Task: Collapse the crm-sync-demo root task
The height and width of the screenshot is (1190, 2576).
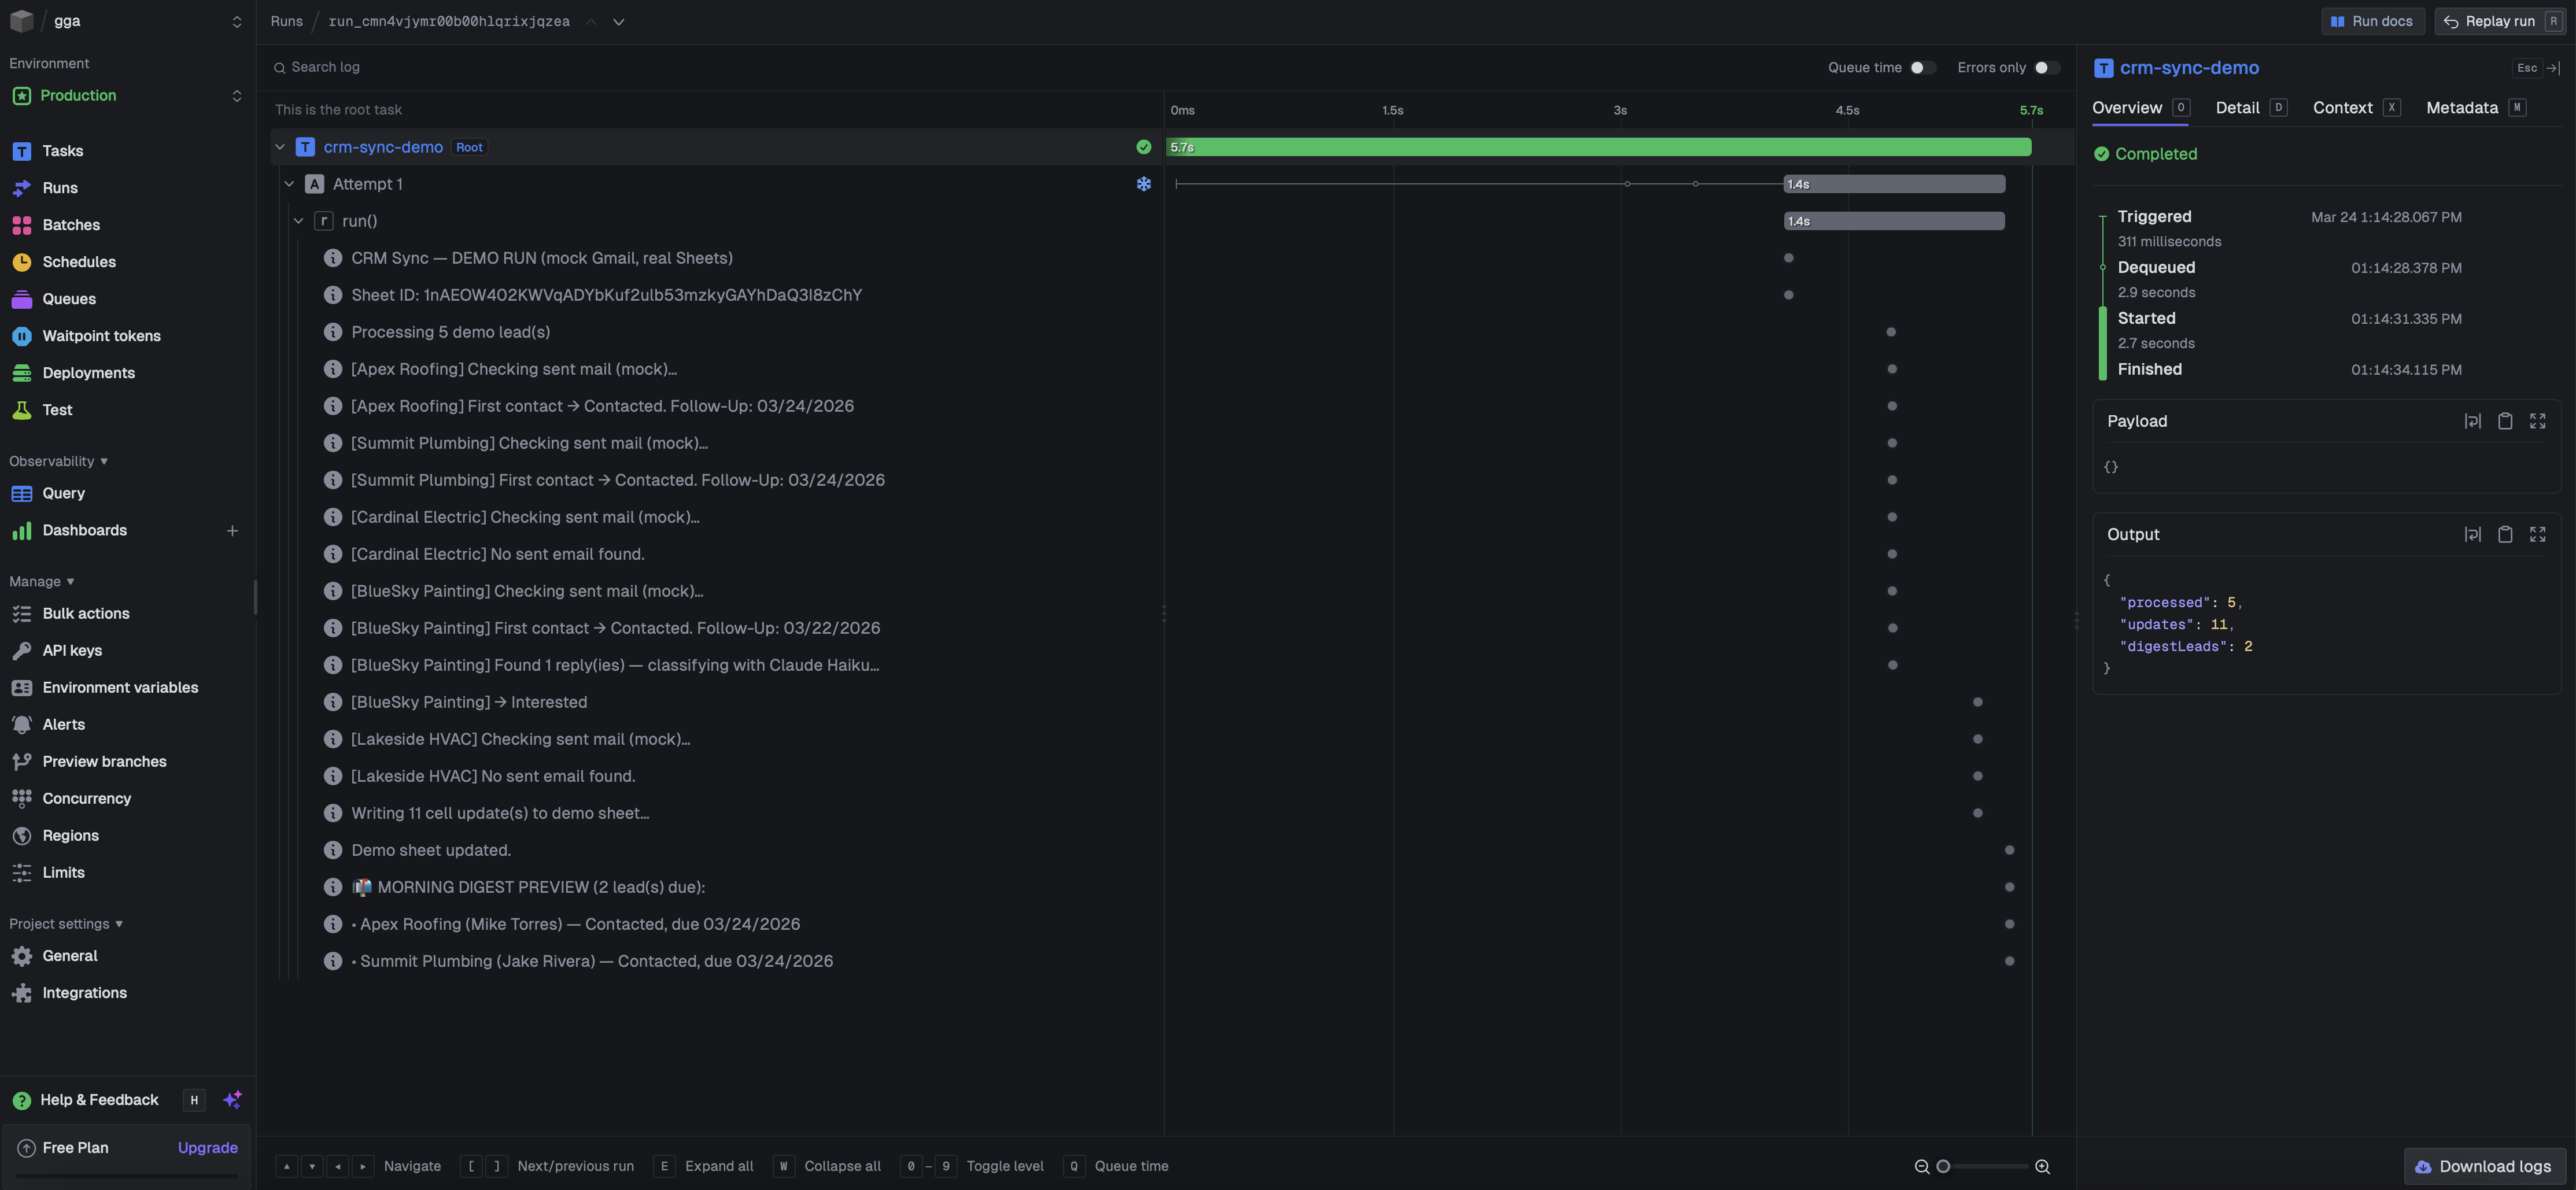Action: [281, 146]
